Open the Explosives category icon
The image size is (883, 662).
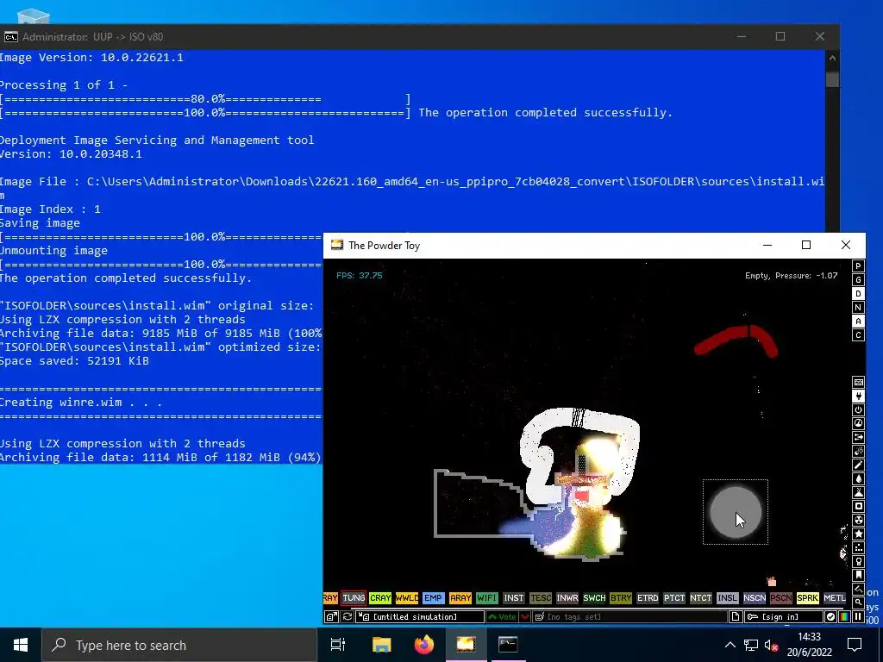pyautogui.click(x=858, y=451)
